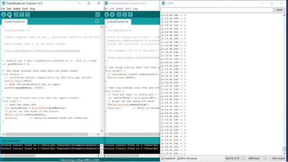Click Open sketch icon in DigitalReadSerial window
The height and width of the screenshot is (162, 288).
tap(22, 14)
